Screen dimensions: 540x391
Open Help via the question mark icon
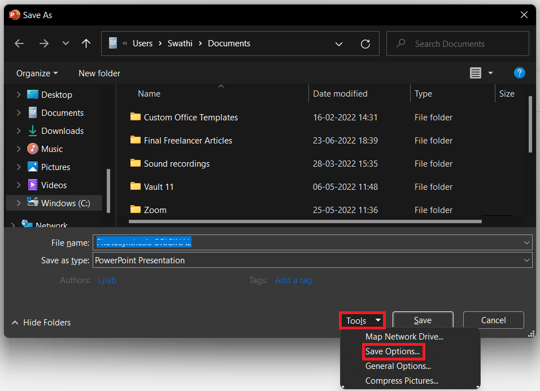pyautogui.click(x=519, y=72)
